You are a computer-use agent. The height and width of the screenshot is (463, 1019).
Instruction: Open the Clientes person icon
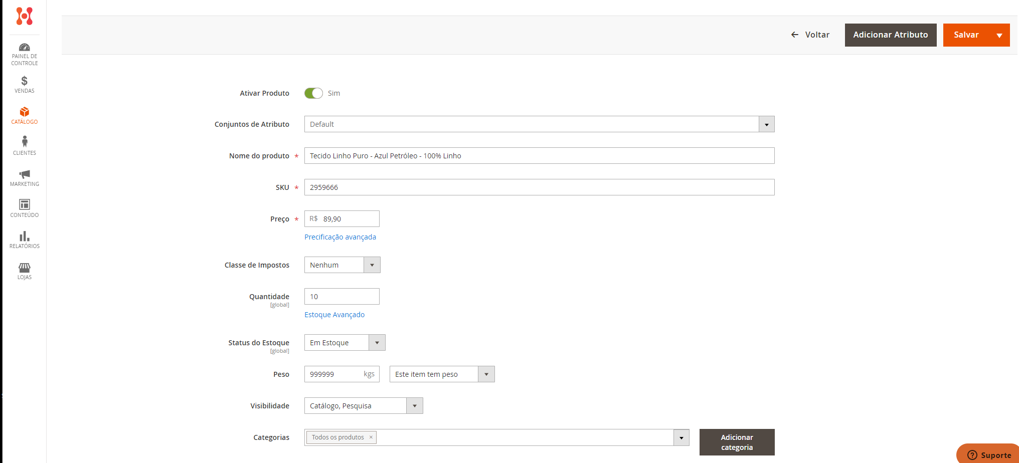[24, 142]
